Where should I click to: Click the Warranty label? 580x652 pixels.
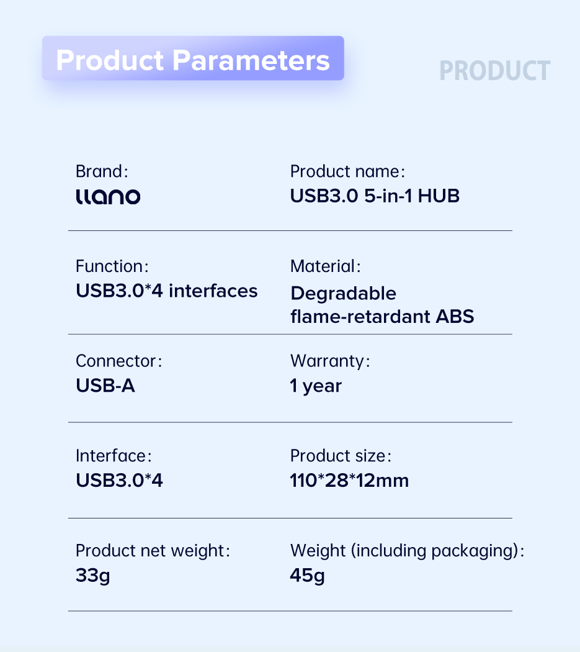(x=330, y=361)
